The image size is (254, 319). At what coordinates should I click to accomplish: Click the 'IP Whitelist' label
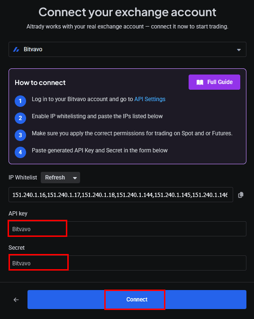[23, 178]
